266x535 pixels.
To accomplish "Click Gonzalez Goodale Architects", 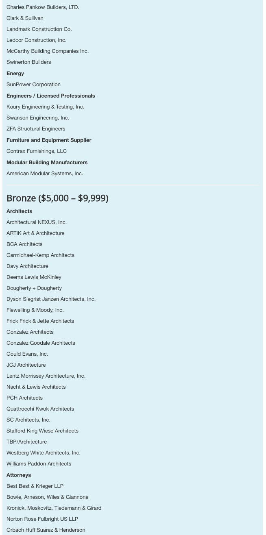I will coord(41,343).
